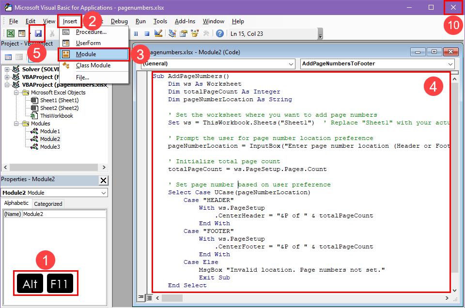Choose File... from Insert menu
The height and width of the screenshot is (308, 465).
point(94,77)
